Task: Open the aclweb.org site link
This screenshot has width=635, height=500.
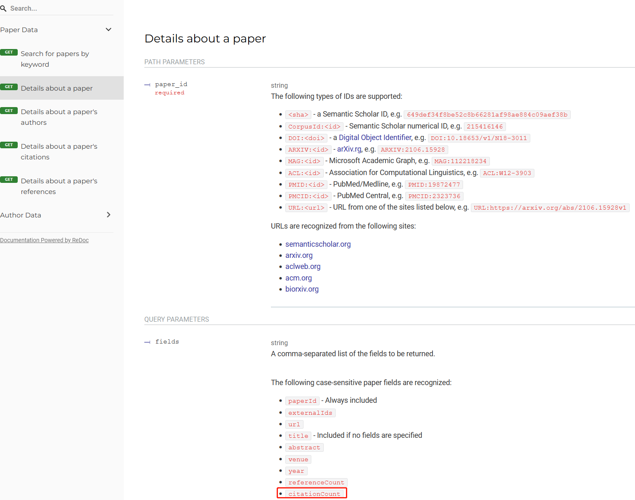Action: tap(303, 266)
